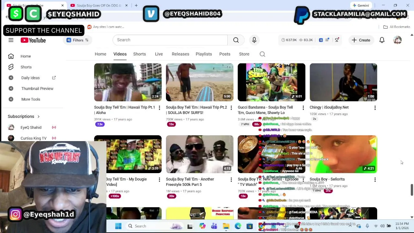This screenshot has width=414, height=233.
Task: Open taskbar volume control
Action: coord(382,226)
